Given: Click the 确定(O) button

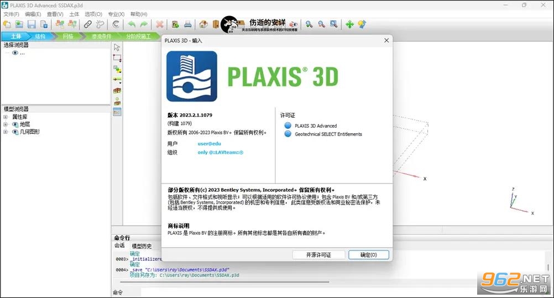Looking at the screenshot, I should 369,255.
